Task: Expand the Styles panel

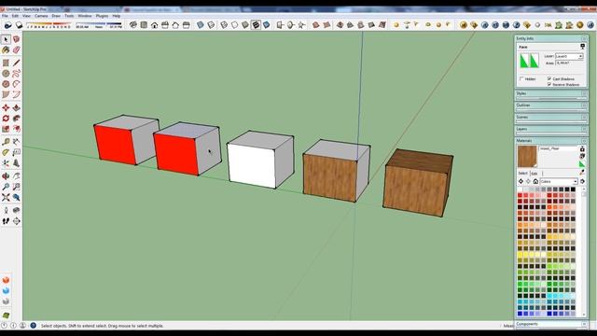Action: 584,93
